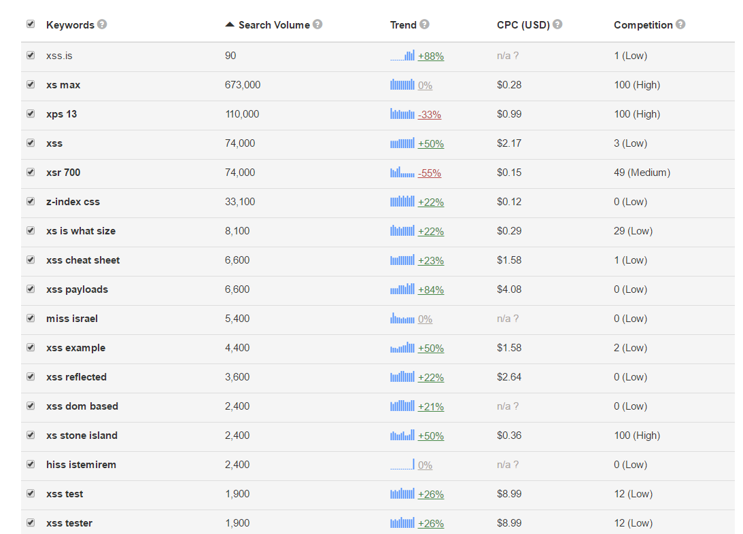This screenshot has height=534, width=743.
Task: Click the help icon next to Competition
Action: [x=680, y=24]
